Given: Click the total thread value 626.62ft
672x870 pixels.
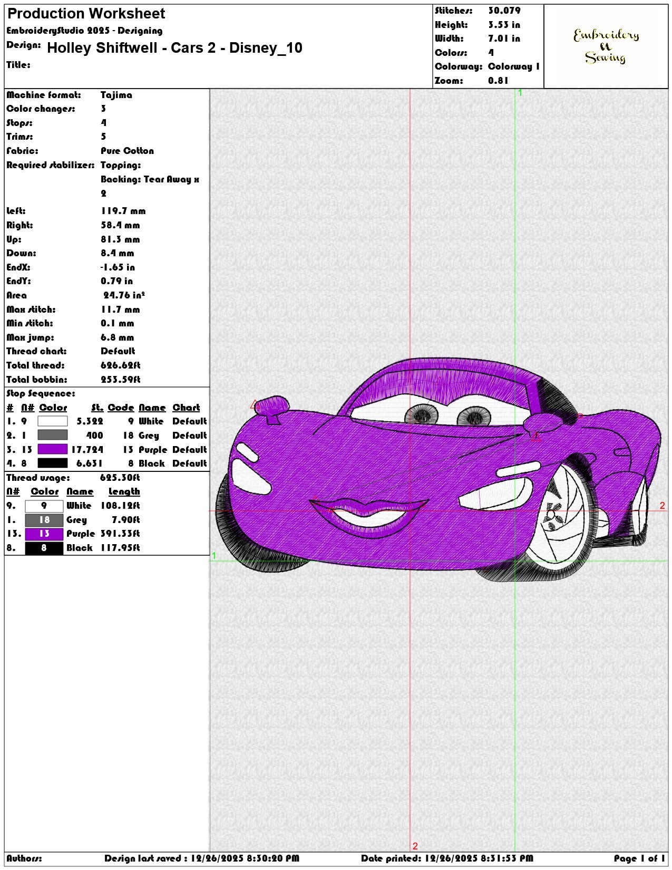Looking at the screenshot, I should tap(120, 365).
